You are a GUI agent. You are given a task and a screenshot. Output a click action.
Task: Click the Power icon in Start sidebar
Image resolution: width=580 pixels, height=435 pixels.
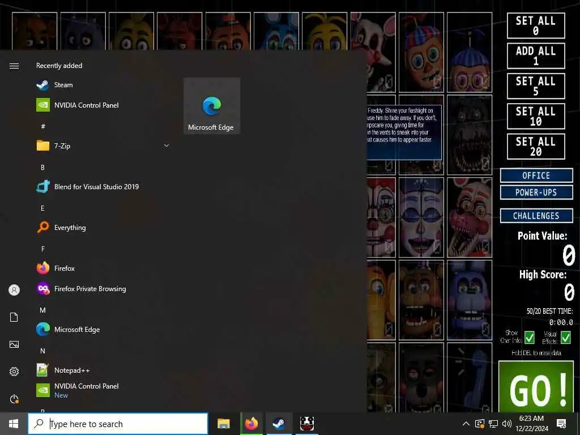[14, 399]
